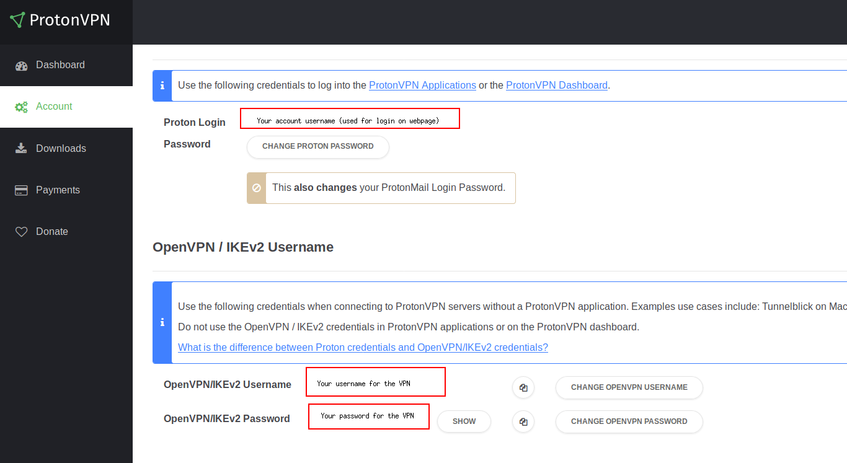Click the info icon in Proton credentials notice
The width and height of the screenshot is (847, 463).
click(x=162, y=86)
